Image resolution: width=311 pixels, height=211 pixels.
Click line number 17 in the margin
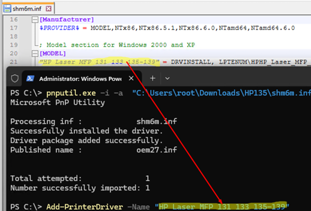pyautogui.click(x=14, y=28)
